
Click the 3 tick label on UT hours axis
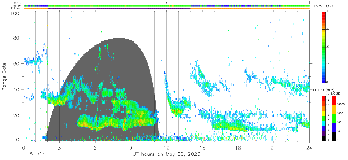pos(59,148)
